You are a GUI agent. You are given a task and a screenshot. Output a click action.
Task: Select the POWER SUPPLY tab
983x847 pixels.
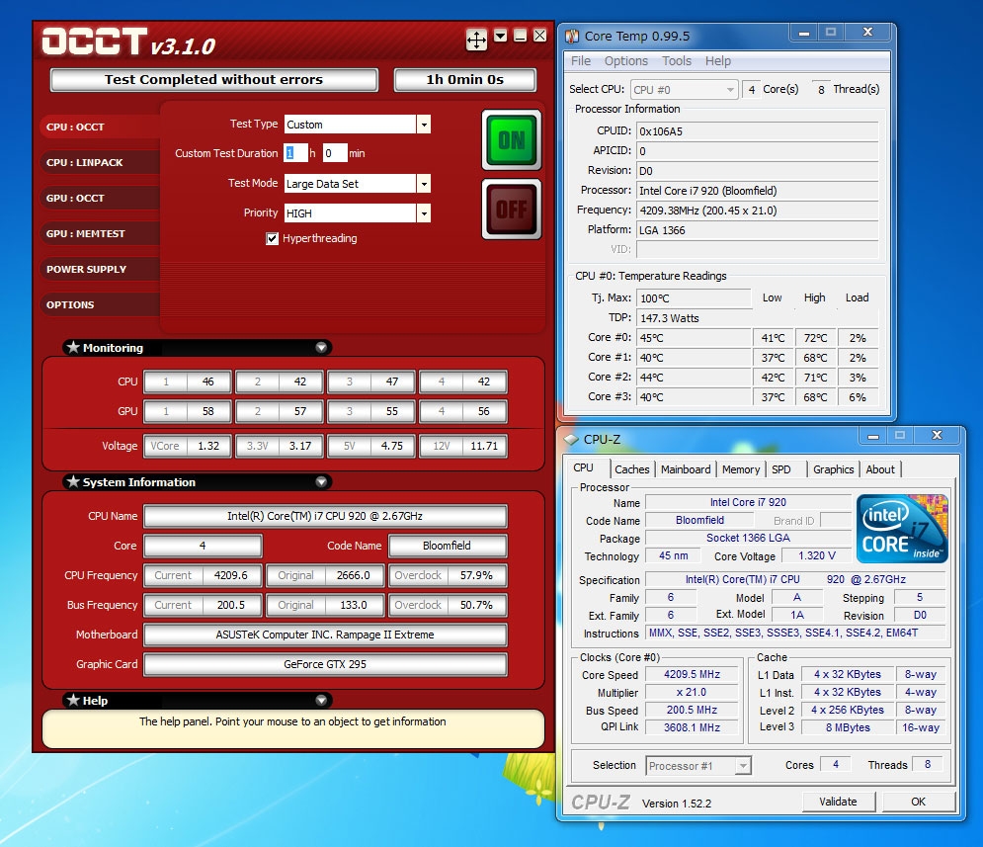[101, 269]
